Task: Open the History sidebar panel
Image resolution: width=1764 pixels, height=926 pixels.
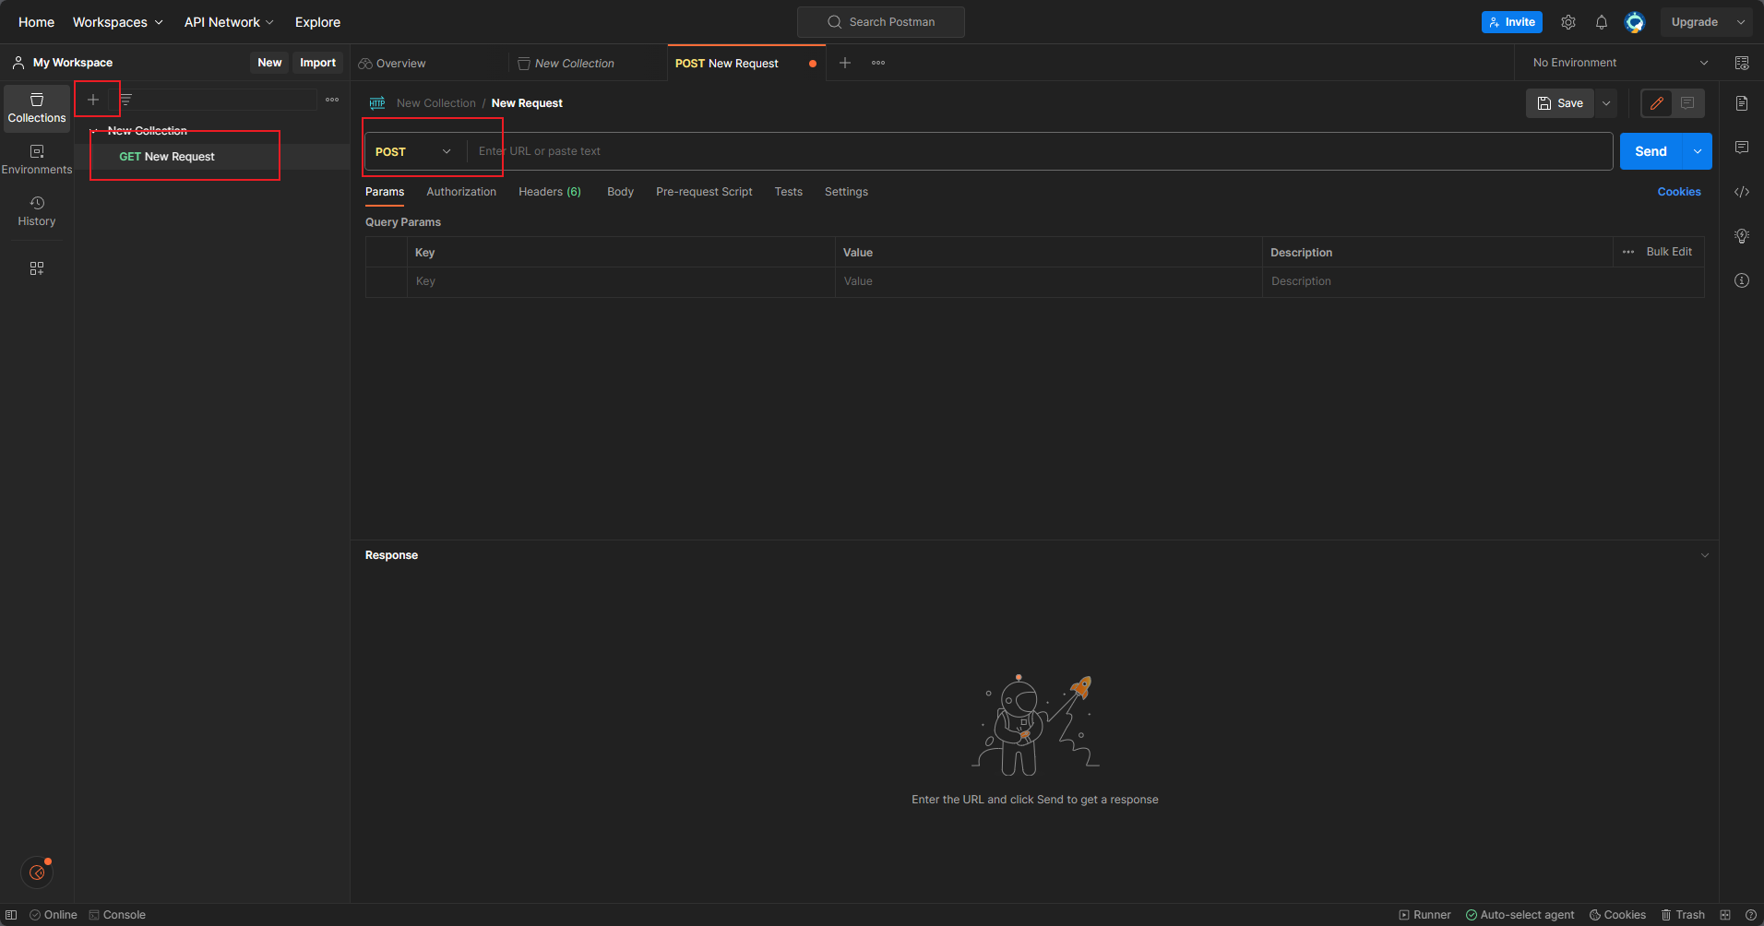Action: click(37, 211)
